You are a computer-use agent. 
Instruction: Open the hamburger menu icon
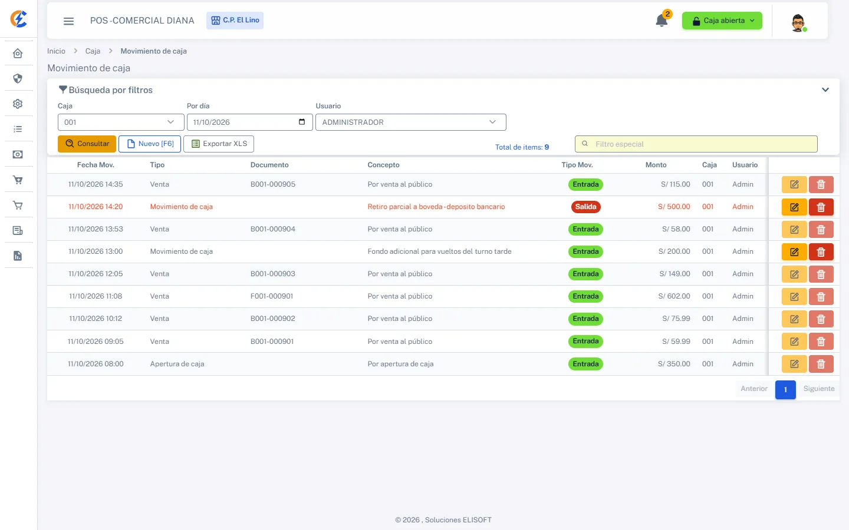tap(68, 21)
